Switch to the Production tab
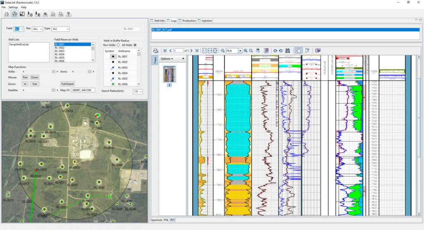Screen dimensions: 424x230 pos(187,21)
